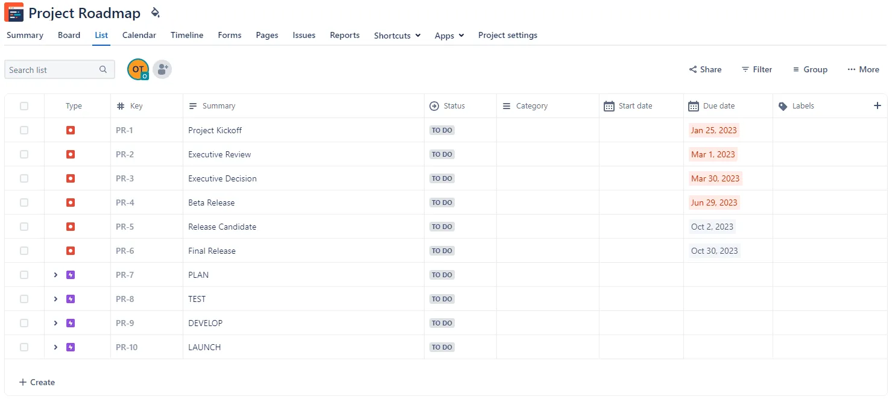Click the add people avatar icon

tap(162, 69)
